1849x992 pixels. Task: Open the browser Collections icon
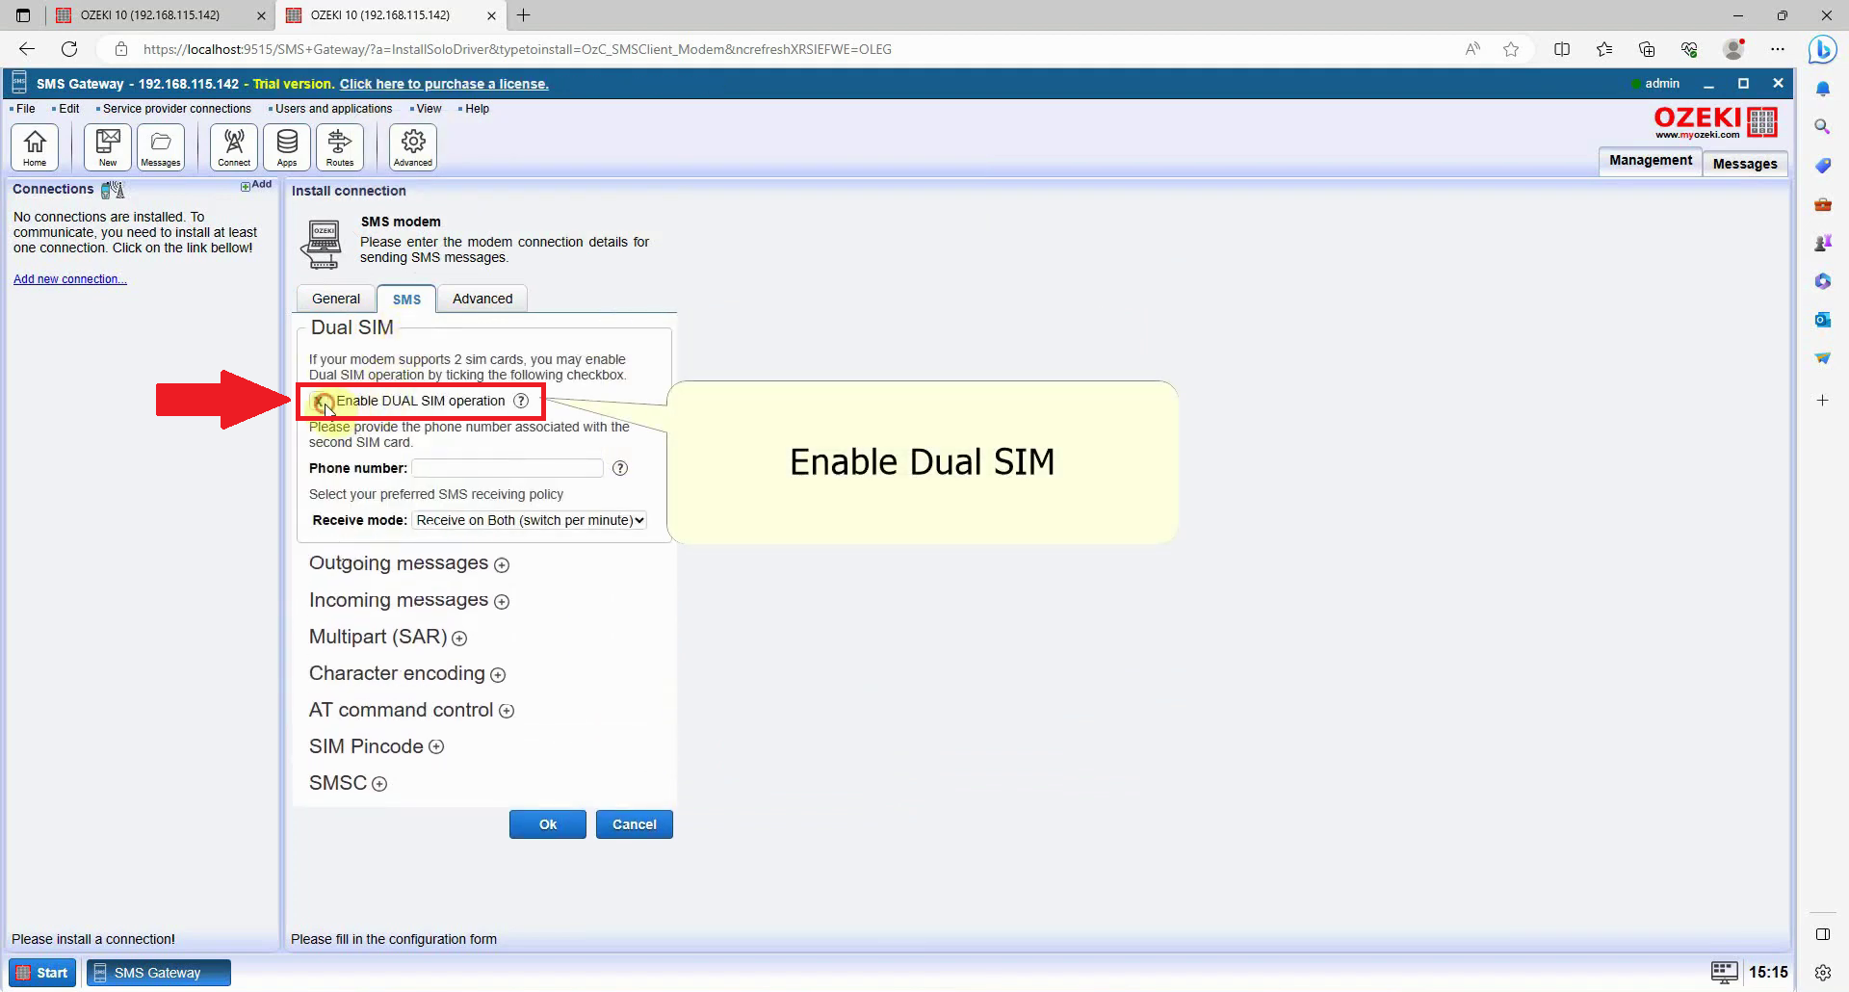(x=1647, y=49)
